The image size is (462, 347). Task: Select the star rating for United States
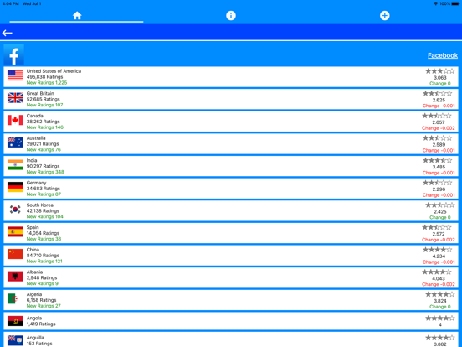click(x=440, y=71)
